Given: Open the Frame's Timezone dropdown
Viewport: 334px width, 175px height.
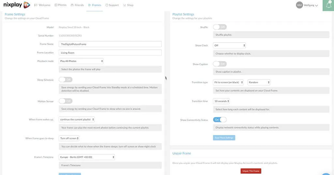Looking at the screenshot, I should click(87, 157).
